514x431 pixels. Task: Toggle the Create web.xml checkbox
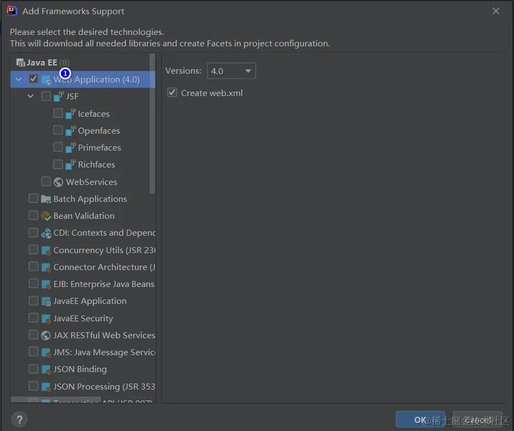coord(172,92)
